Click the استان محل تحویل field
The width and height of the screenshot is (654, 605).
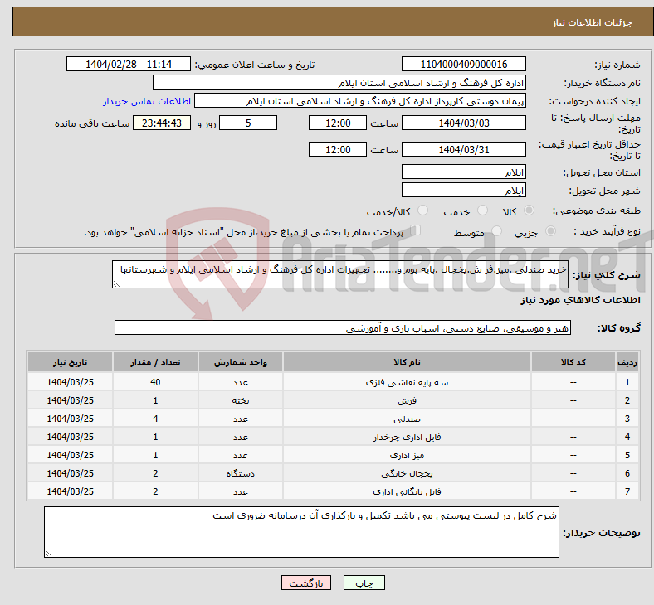[x=463, y=172]
